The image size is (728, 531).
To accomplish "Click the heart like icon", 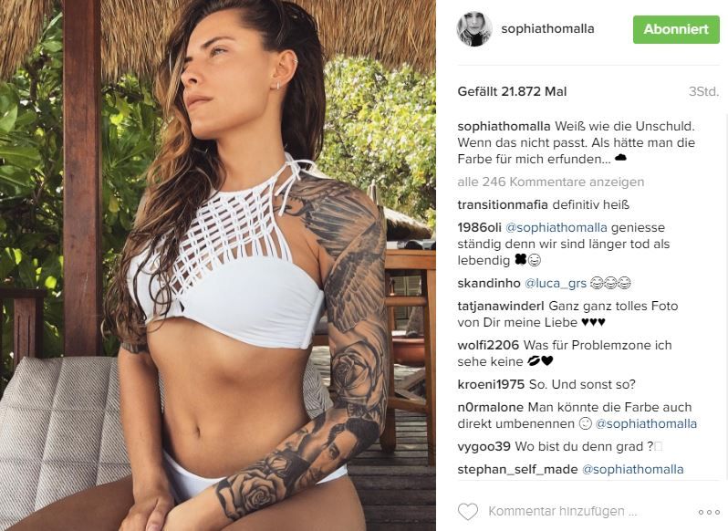I will coord(467,512).
